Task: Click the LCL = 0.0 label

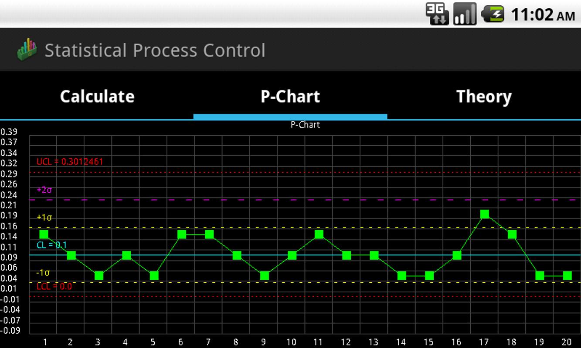Action: tap(54, 286)
